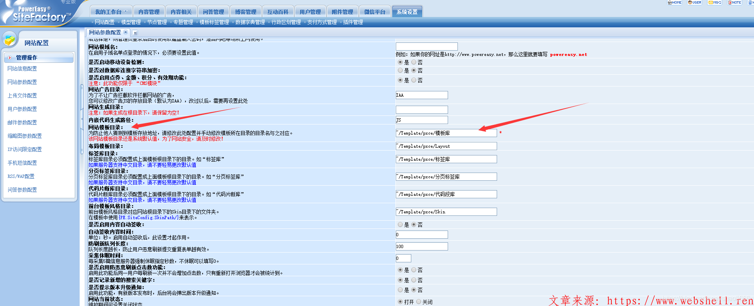Click the 代码片断库目录 input field

(x=446, y=194)
